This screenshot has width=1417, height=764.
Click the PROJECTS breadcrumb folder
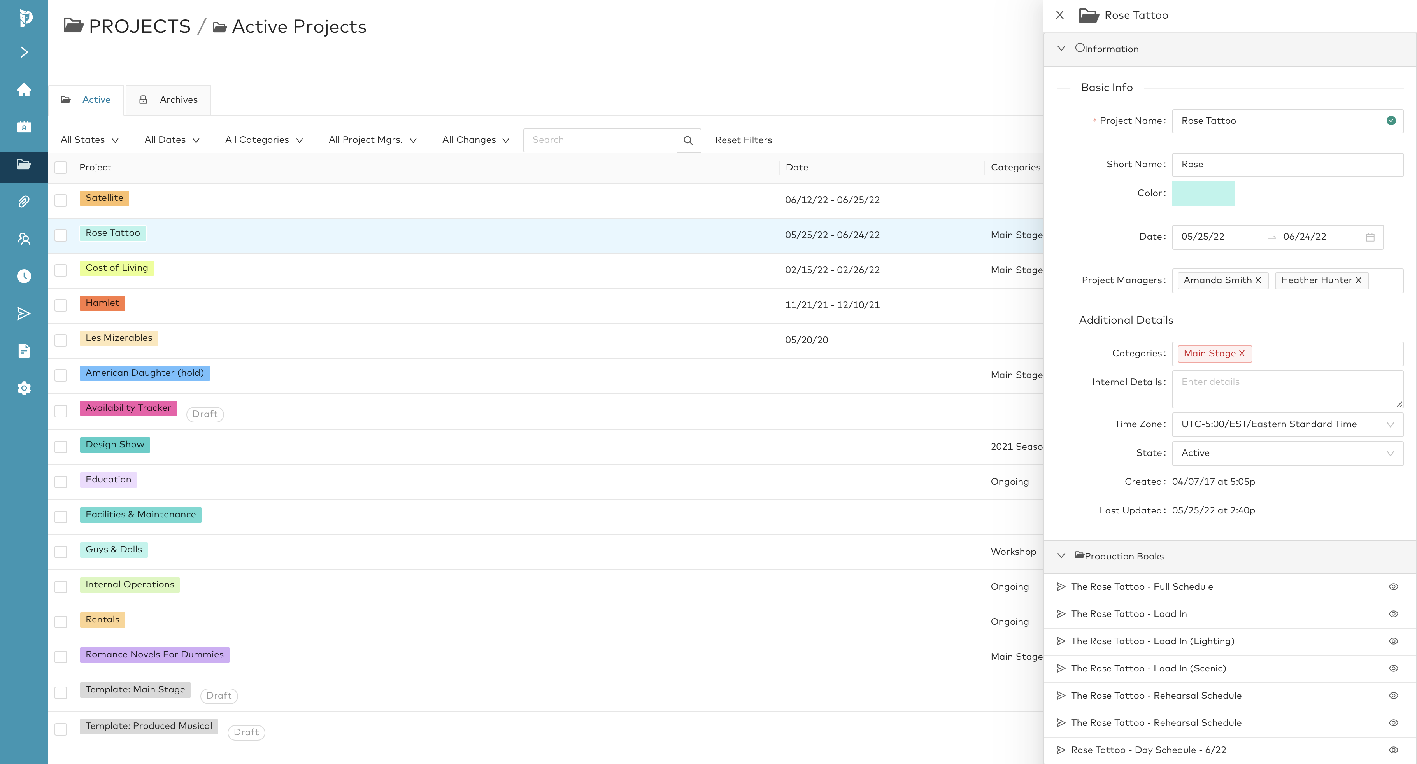128,26
